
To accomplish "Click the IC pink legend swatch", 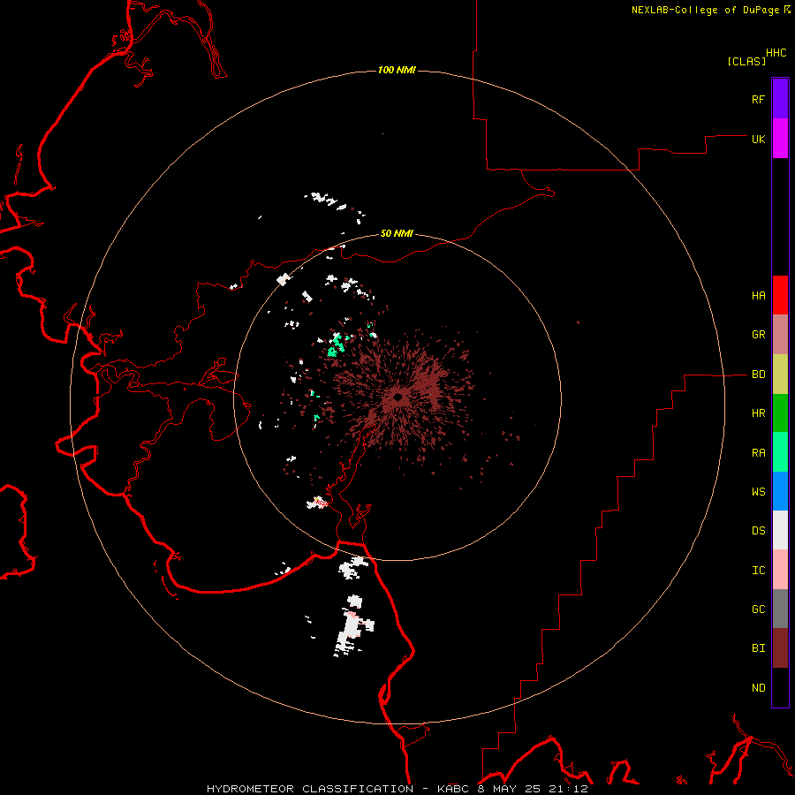I will pyautogui.click(x=780, y=570).
